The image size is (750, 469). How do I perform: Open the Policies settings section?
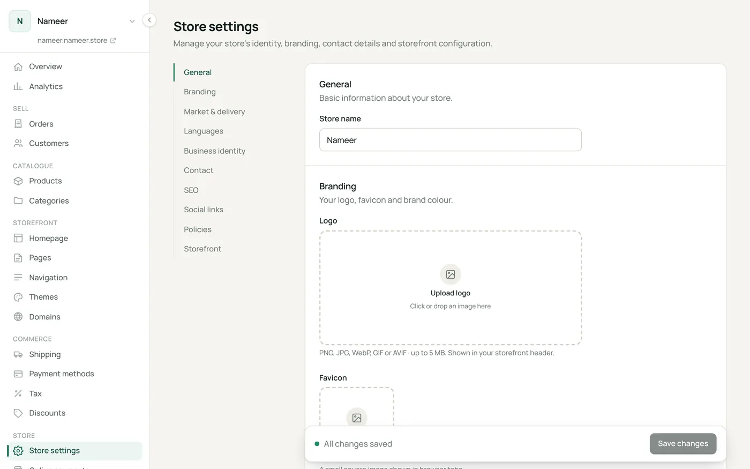[x=198, y=229]
